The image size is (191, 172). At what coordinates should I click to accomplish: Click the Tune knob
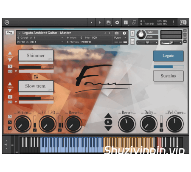(x=141, y=34)
